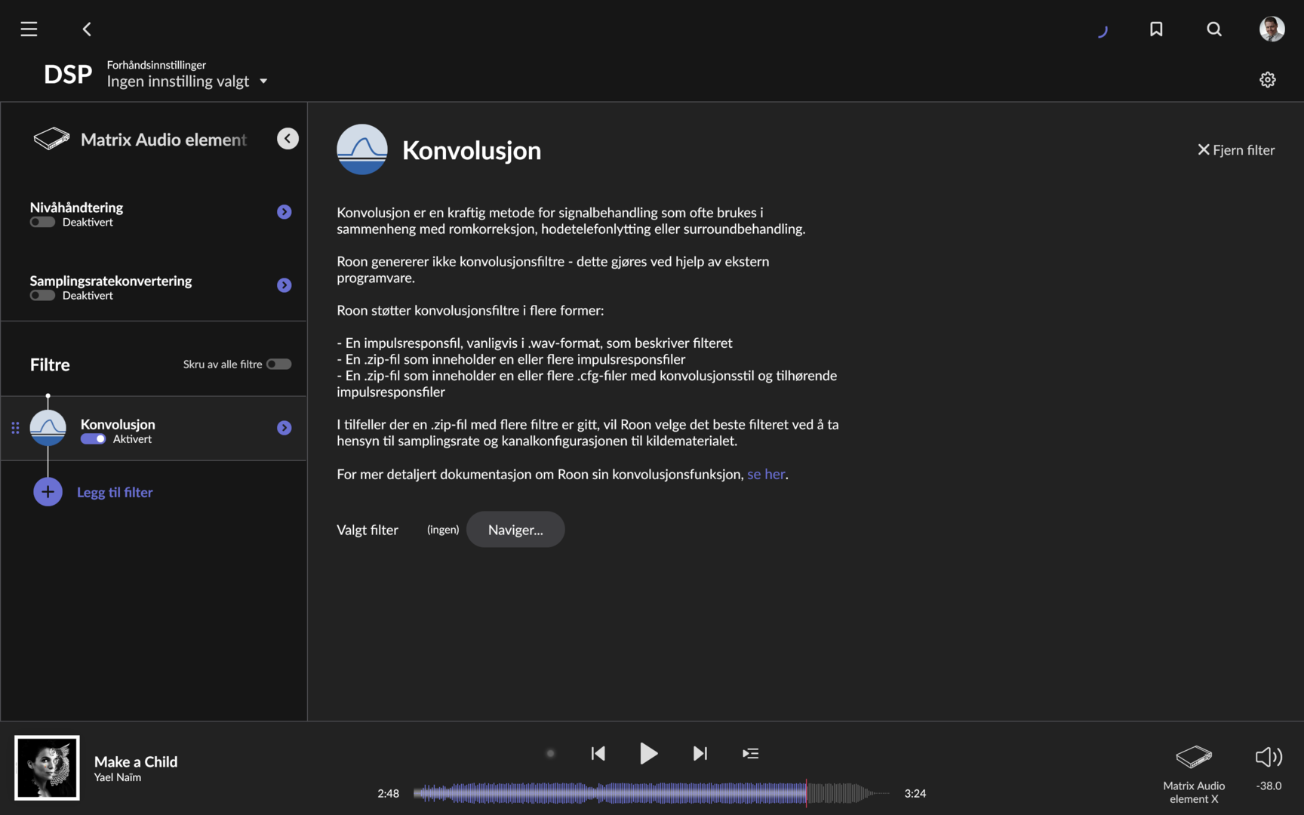Select Matrix Audio element X zone icon
Image resolution: width=1304 pixels, height=815 pixels.
point(1193,757)
